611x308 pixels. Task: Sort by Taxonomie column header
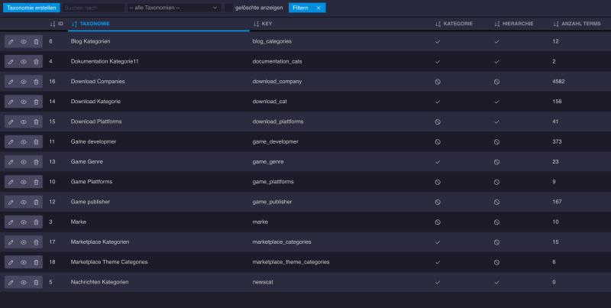click(x=94, y=24)
